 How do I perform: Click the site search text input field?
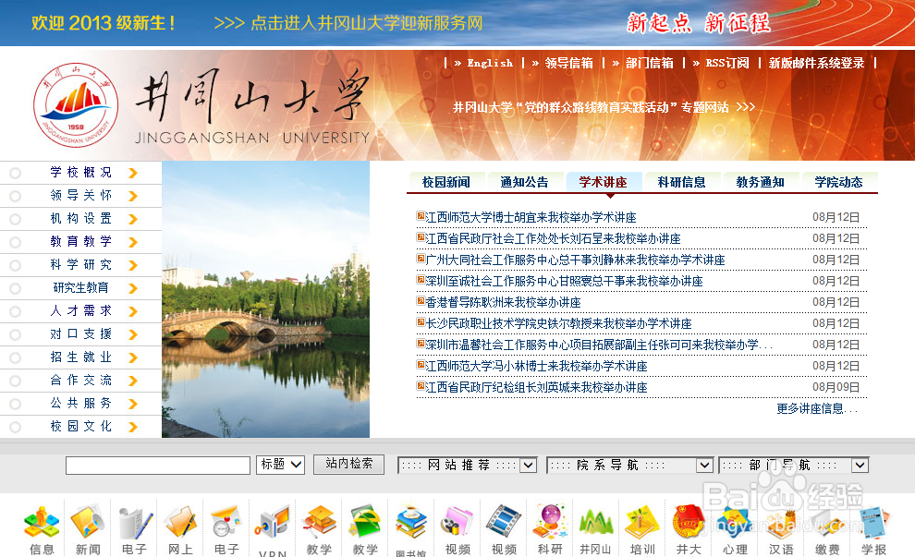[x=157, y=466]
